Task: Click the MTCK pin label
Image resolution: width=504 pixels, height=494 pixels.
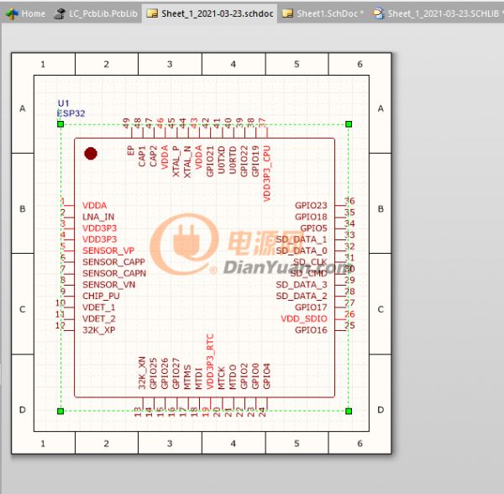Action: pyautogui.click(x=221, y=378)
